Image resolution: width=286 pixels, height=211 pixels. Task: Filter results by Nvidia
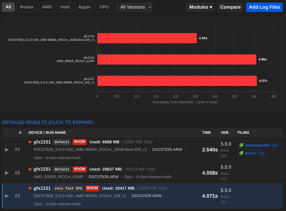(27, 7)
